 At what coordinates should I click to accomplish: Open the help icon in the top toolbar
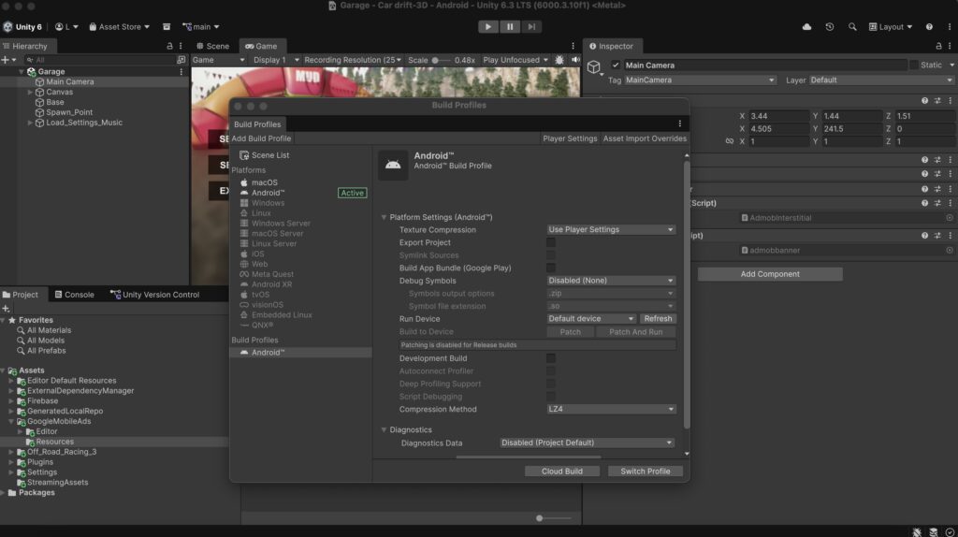tap(929, 27)
